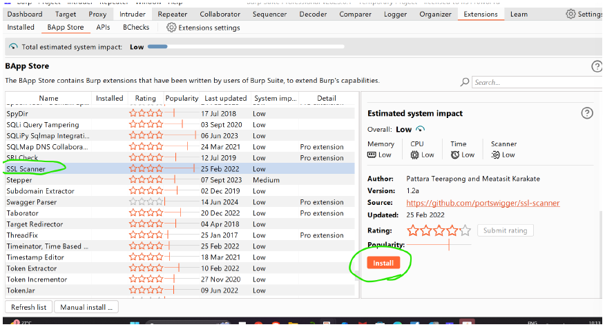Open Extensions settings gear icon
The width and height of the screenshot is (605, 327).
171,28
